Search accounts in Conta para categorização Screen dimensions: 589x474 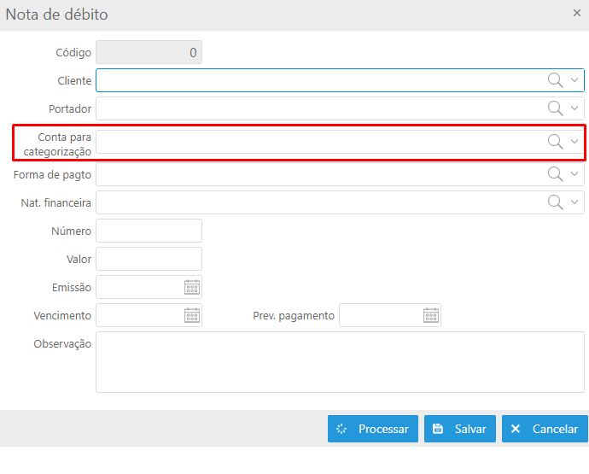[555, 142]
